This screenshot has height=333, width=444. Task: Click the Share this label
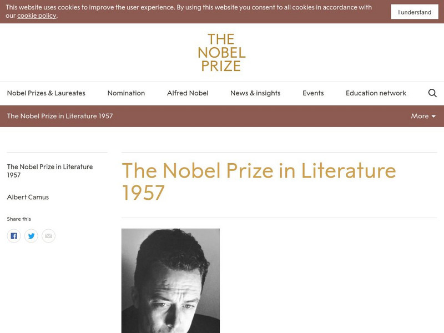pyautogui.click(x=19, y=219)
